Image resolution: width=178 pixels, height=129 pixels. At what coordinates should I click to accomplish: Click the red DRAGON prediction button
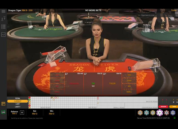(163, 107)
